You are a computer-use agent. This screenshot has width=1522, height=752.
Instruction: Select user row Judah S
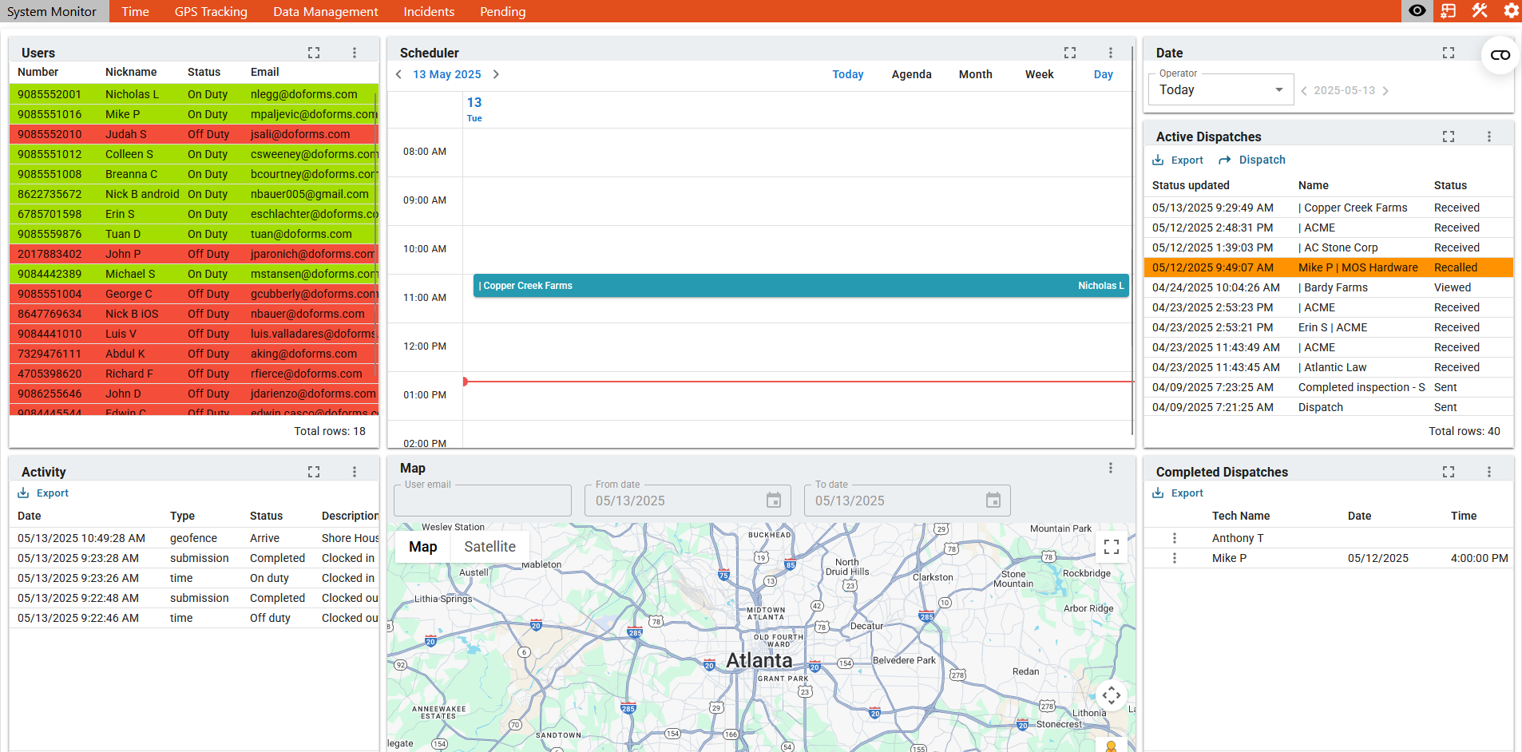193,134
